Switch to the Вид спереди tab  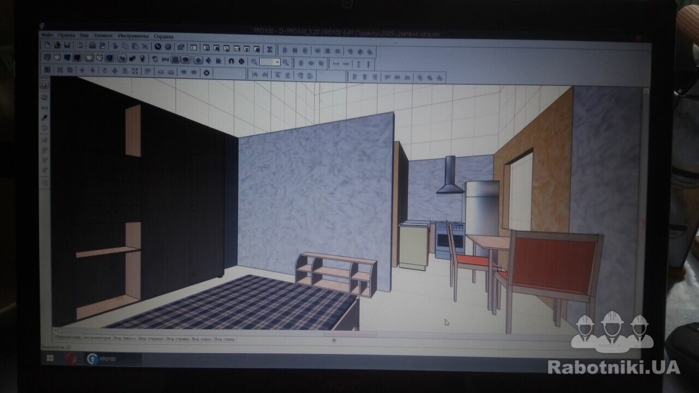(x=151, y=338)
